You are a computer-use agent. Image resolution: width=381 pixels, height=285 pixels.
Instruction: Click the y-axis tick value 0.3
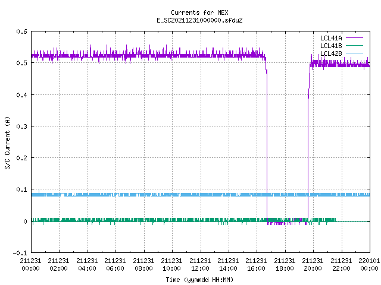21,126
